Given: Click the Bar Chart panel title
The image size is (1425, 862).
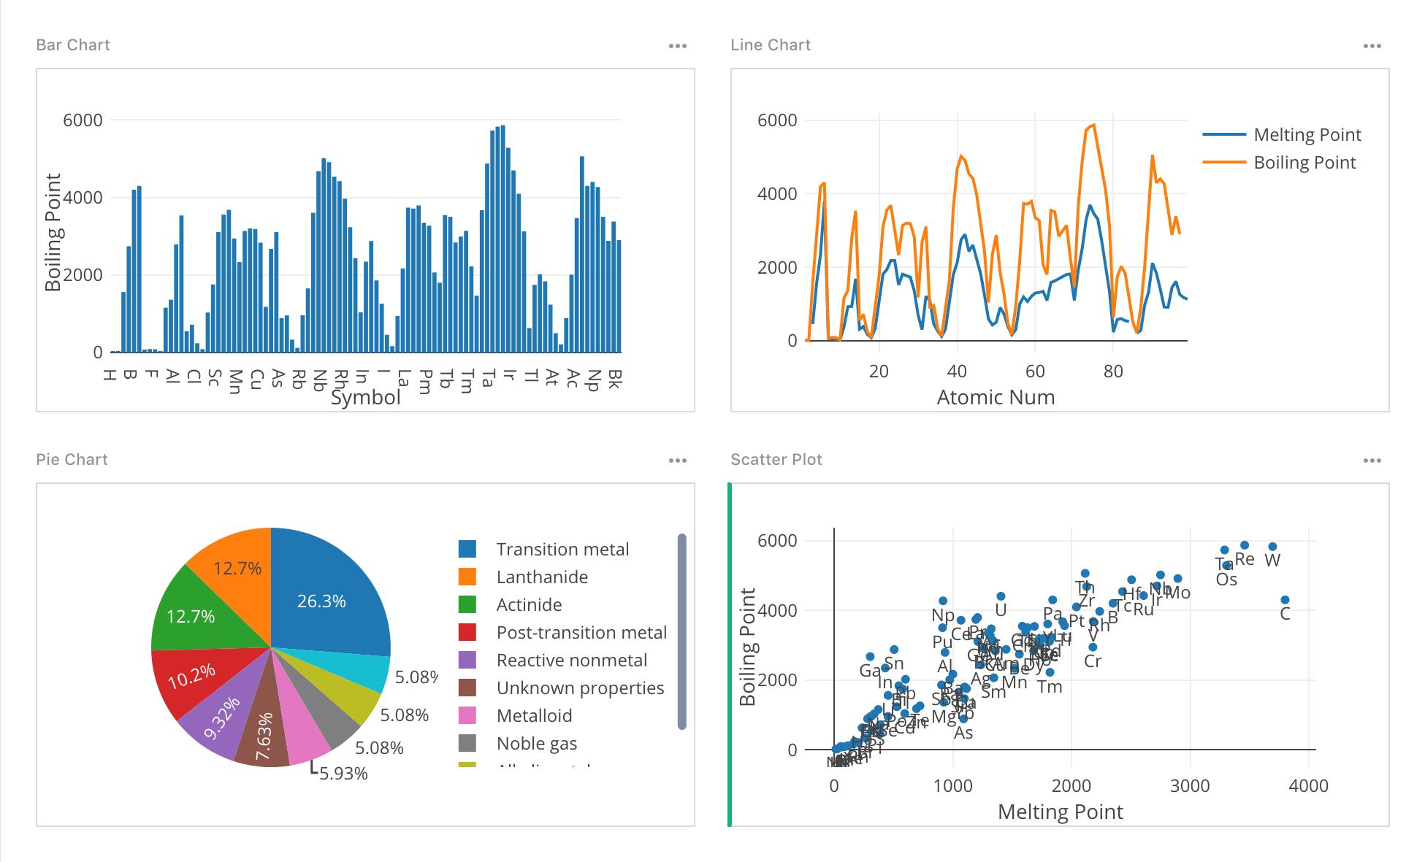Looking at the screenshot, I should tap(73, 45).
